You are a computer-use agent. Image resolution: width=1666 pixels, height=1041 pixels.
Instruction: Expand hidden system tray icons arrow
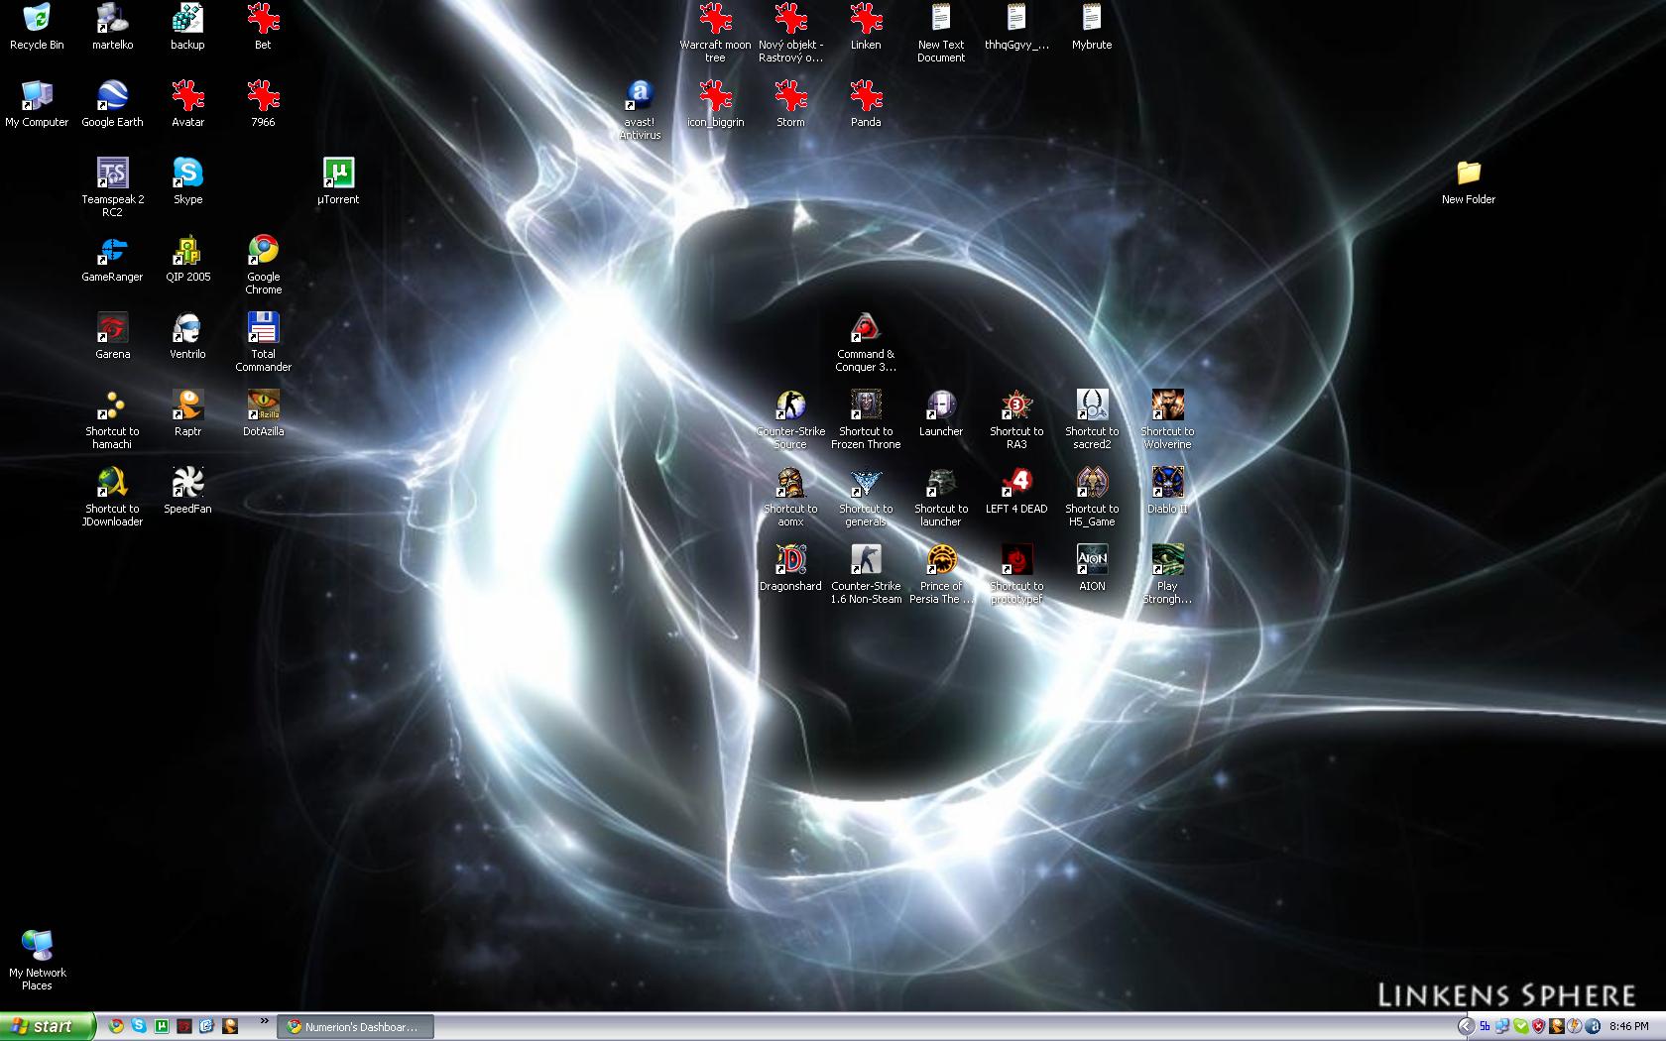1466,1026
